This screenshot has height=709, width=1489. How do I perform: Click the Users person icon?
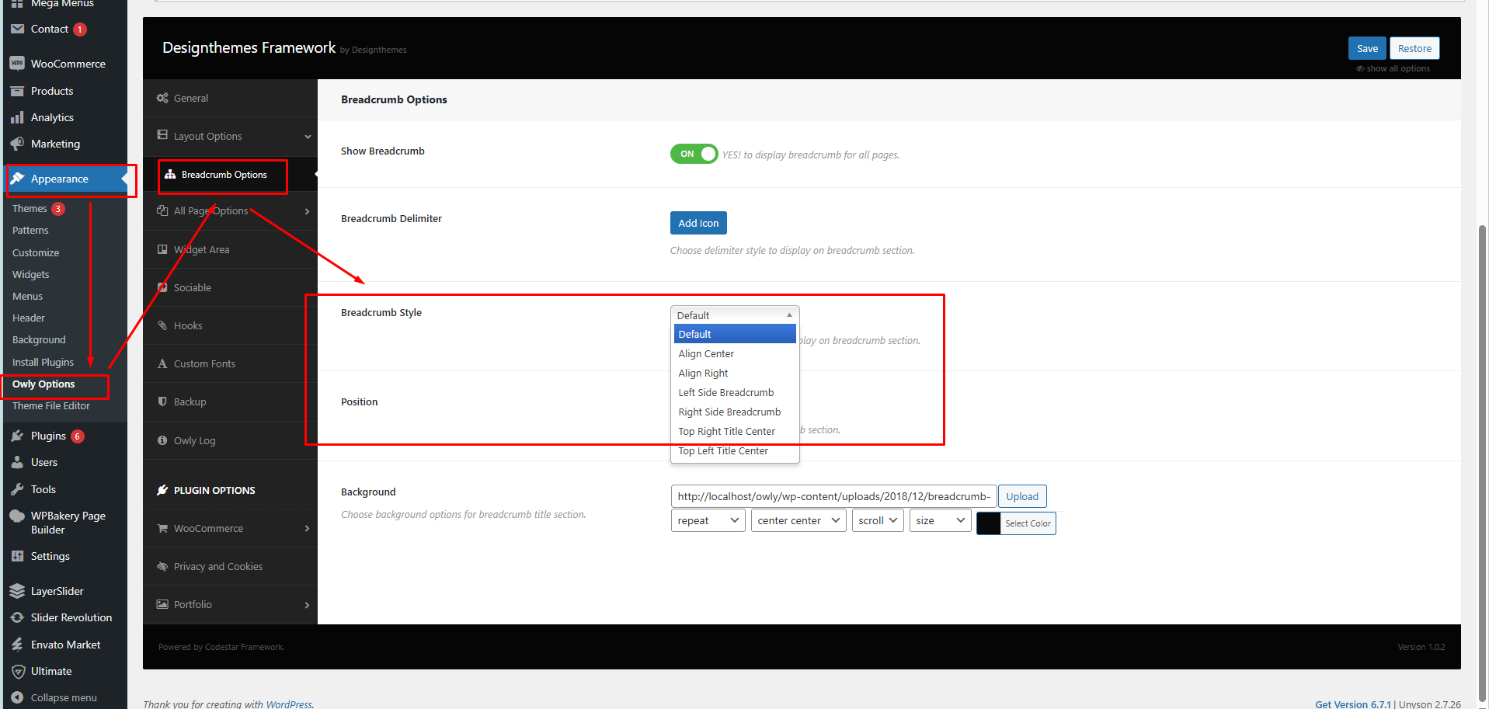point(17,462)
